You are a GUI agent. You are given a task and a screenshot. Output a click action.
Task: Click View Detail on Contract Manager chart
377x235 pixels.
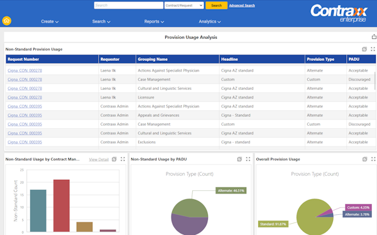tap(99, 160)
